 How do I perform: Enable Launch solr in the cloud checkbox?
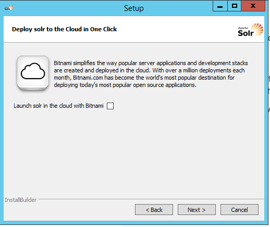110,106
